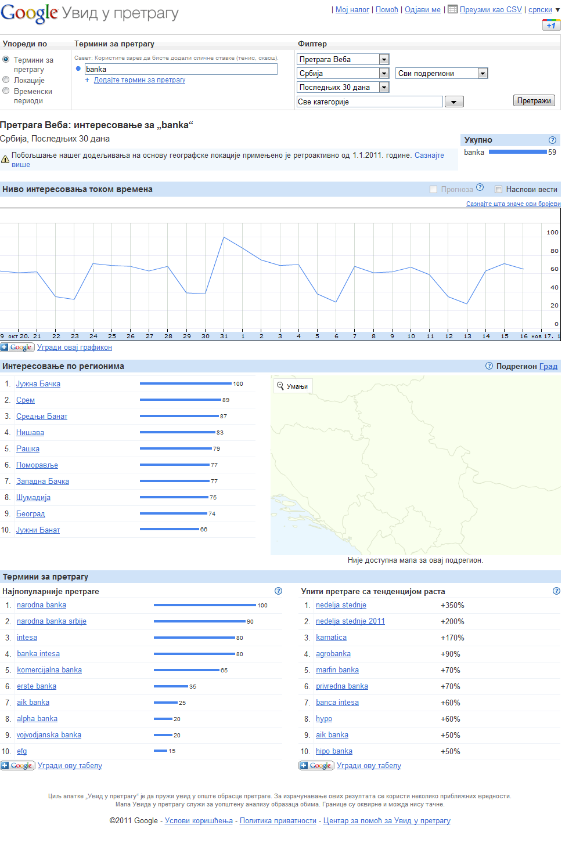The image size is (576, 847).
Task: Open the Помоћ link
Action: click(387, 9)
